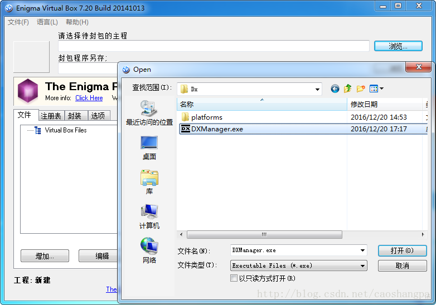This screenshot has width=436, height=305.
Task: Click the scroll left arrow in file list
Action: pos(181,234)
